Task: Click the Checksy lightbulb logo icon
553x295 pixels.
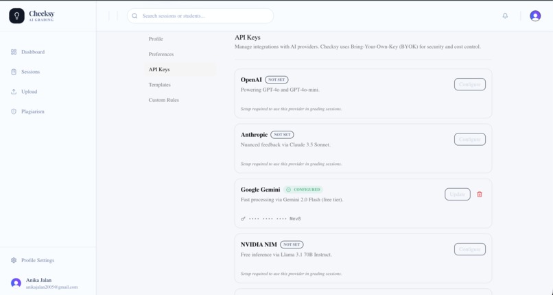Action: 16,16
